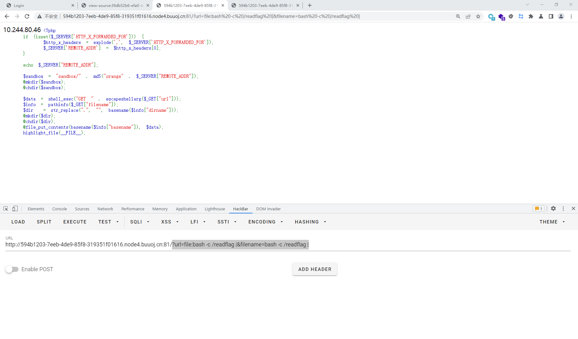This screenshot has height=339, width=578.
Task: Click the ADD HEADER button
Action: (x=315, y=269)
